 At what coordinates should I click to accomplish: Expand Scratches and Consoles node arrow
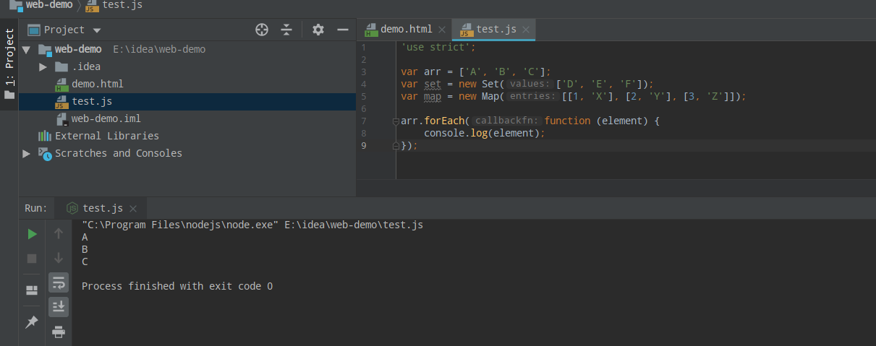coord(27,153)
